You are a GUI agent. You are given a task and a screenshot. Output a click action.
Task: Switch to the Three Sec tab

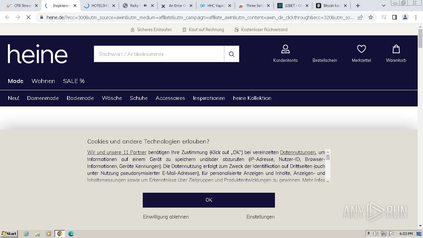pos(253,6)
